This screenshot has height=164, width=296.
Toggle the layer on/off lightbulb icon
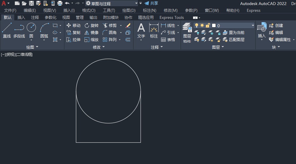coord(196,25)
